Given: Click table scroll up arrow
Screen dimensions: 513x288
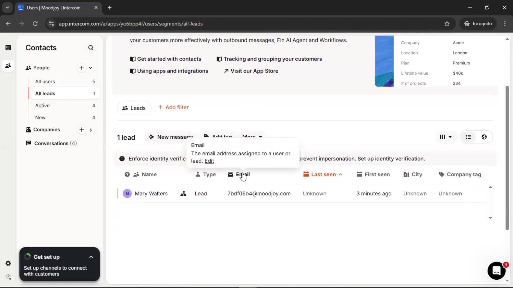Looking at the screenshot, I should pyautogui.click(x=490, y=187).
